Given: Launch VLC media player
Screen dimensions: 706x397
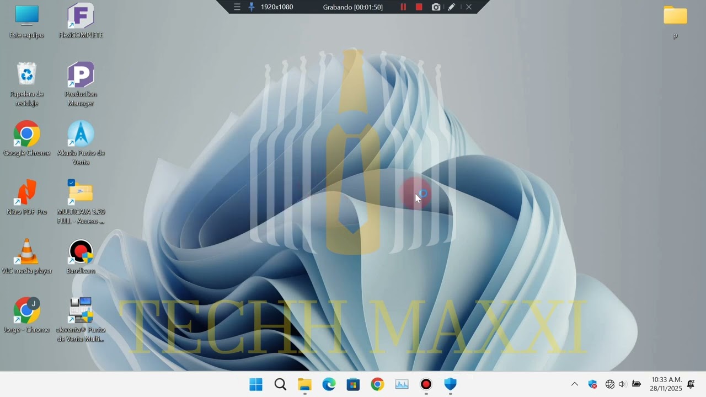Looking at the screenshot, I should click(26, 256).
